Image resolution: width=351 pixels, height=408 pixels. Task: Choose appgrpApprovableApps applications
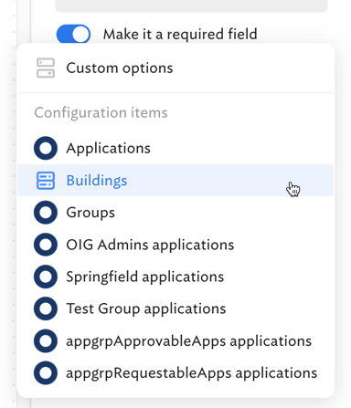[175, 340]
